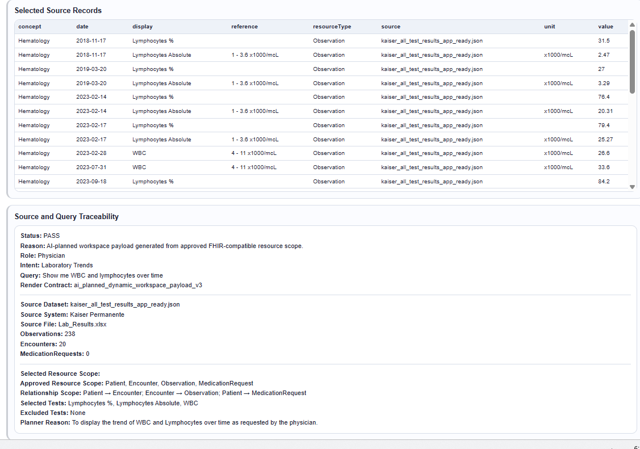Click the Relationship Scope line
The image size is (640, 449).
click(x=164, y=393)
